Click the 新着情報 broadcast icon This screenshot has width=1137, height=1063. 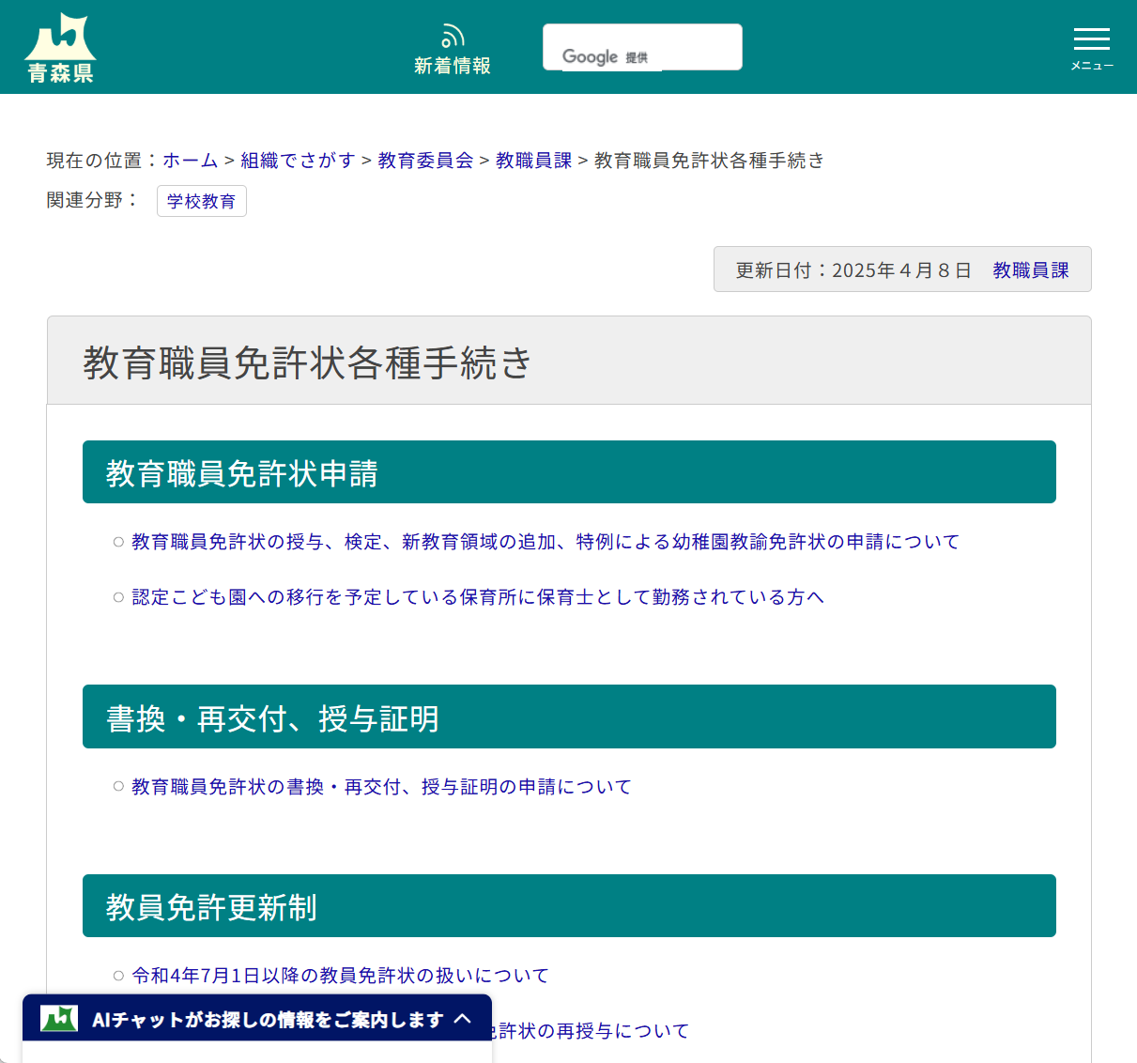coord(453,34)
